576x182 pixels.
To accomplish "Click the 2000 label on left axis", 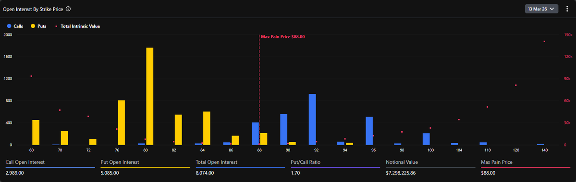I will pos(7,35).
